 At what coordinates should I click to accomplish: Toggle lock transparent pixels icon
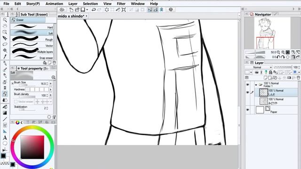click(x=275, y=72)
